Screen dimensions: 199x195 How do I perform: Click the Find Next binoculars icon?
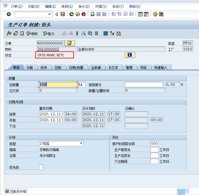[104, 14]
